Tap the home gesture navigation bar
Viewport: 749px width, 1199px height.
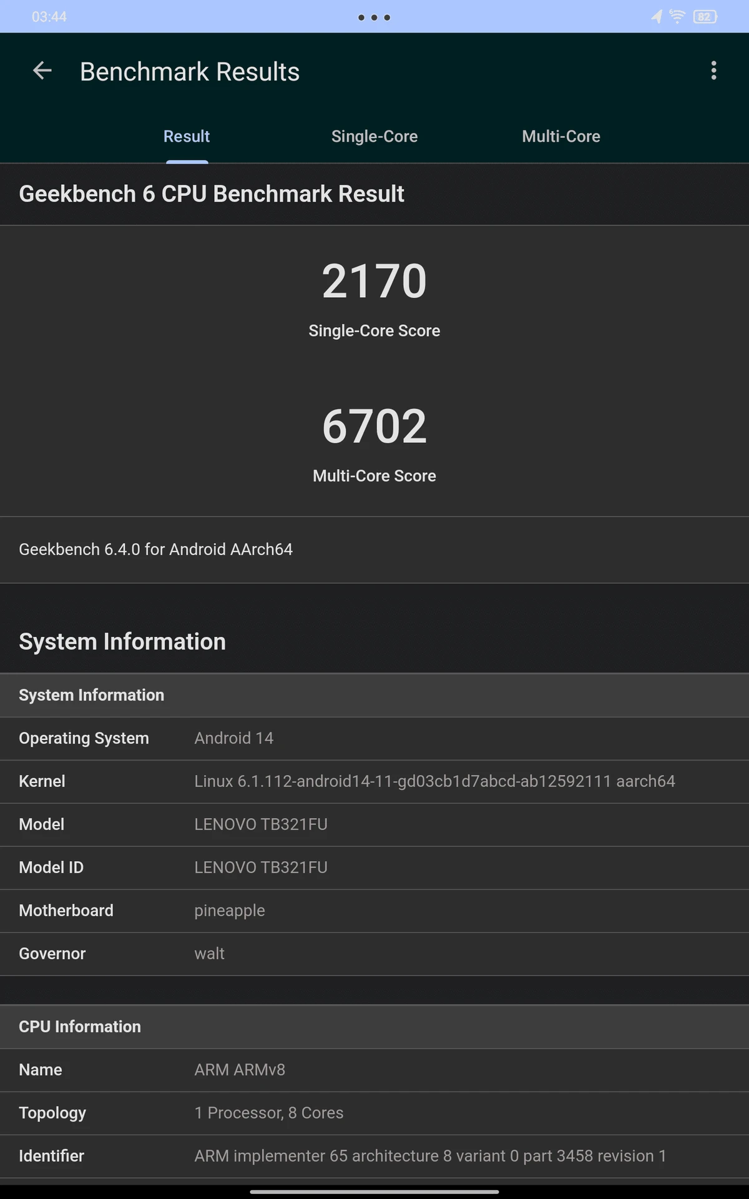pos(374,1192)
